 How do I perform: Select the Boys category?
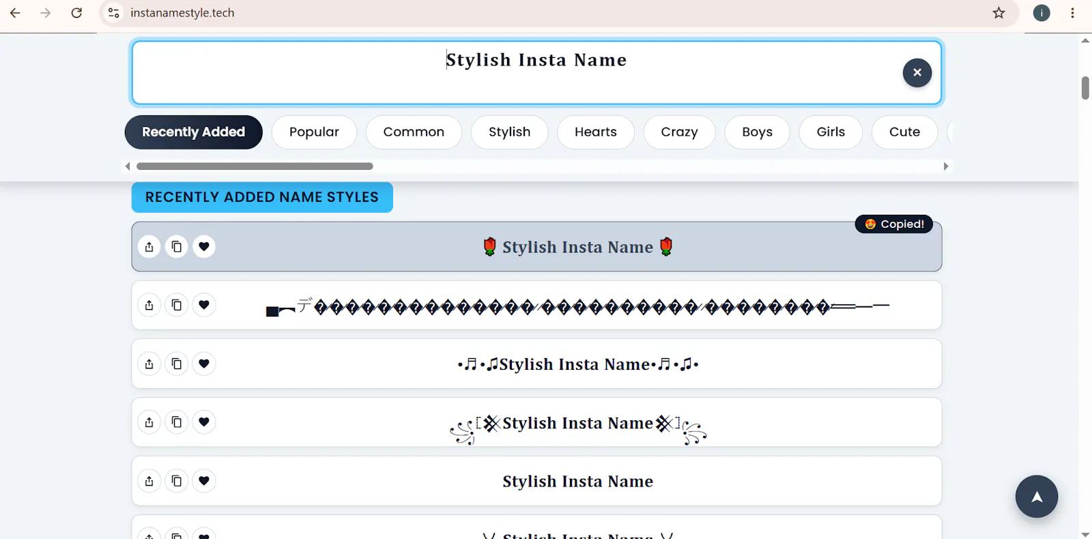(x=758, y=132)
